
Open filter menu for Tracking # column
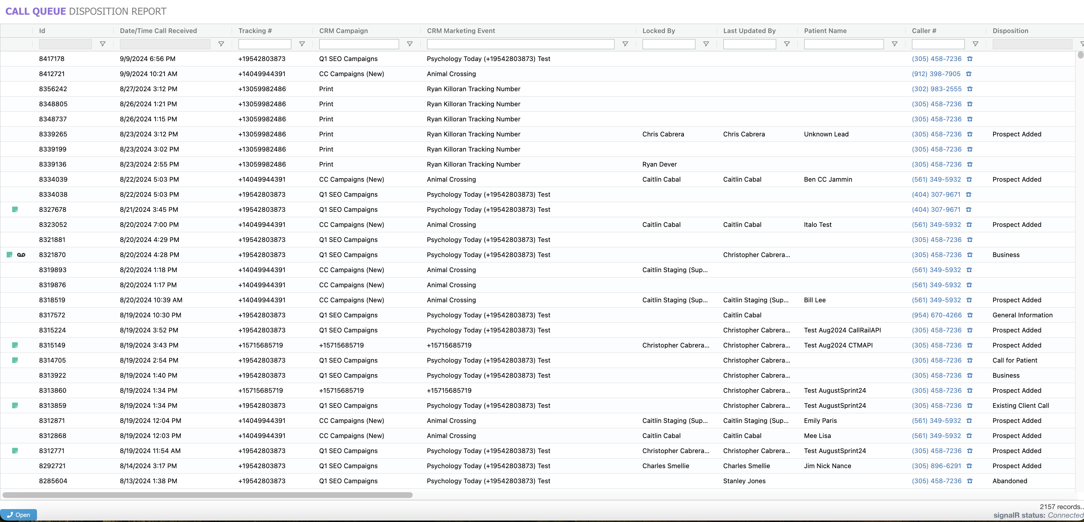pos(302,44)
